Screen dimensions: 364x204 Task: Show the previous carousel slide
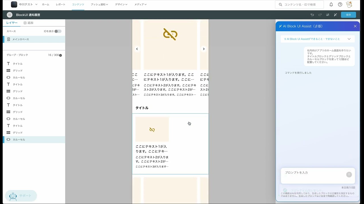click(137, 49)
